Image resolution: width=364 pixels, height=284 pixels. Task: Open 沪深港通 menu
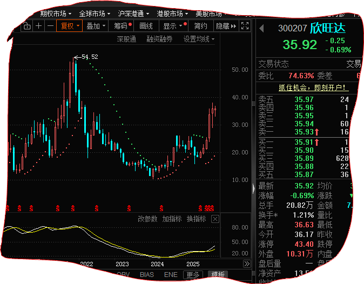(x=133, y=13)
